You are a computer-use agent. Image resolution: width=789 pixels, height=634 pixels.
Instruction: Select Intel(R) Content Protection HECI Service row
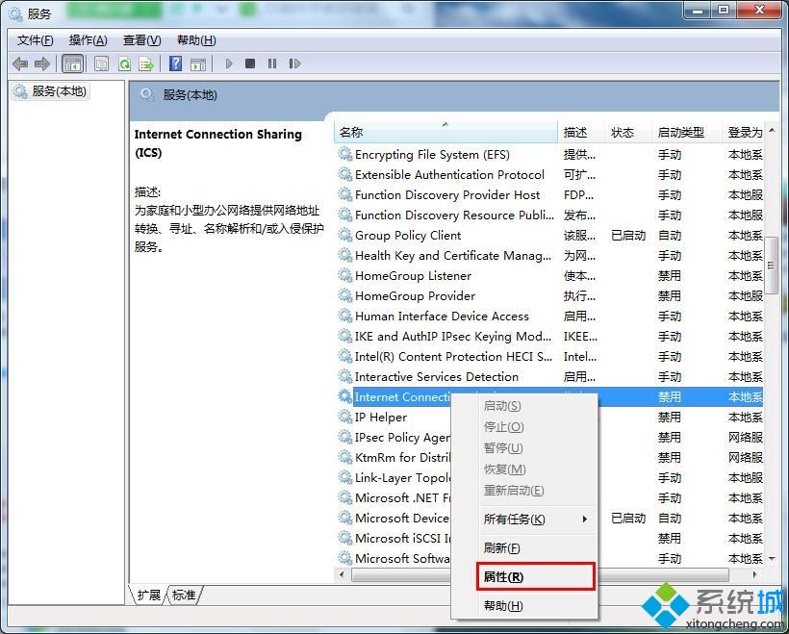tap(550, 356)
